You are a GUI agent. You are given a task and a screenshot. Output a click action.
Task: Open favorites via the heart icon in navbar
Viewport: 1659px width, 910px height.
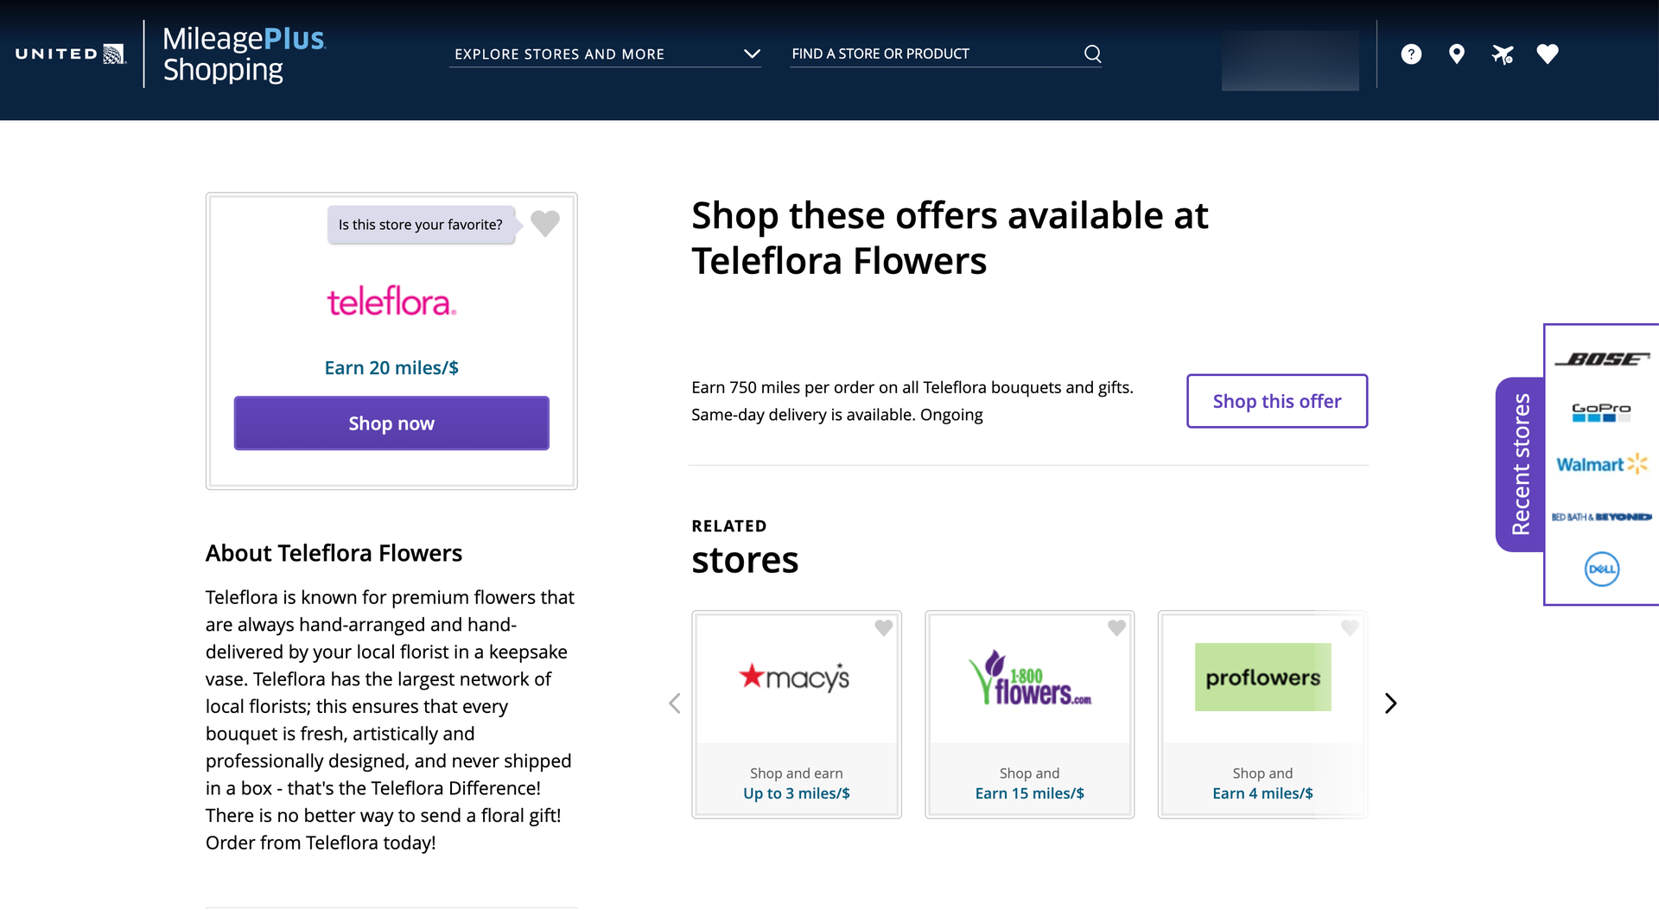click(1547, 54)
